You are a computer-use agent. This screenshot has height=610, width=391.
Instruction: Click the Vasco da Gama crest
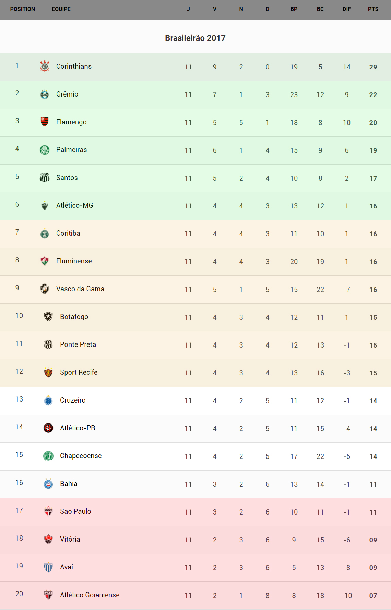(x=45, y=289)
